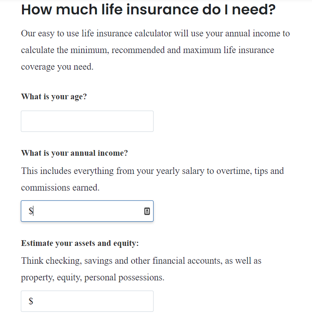Click the "Estimate your assets and equity:" label
The image size is (312, 316).
click(80, 243)
